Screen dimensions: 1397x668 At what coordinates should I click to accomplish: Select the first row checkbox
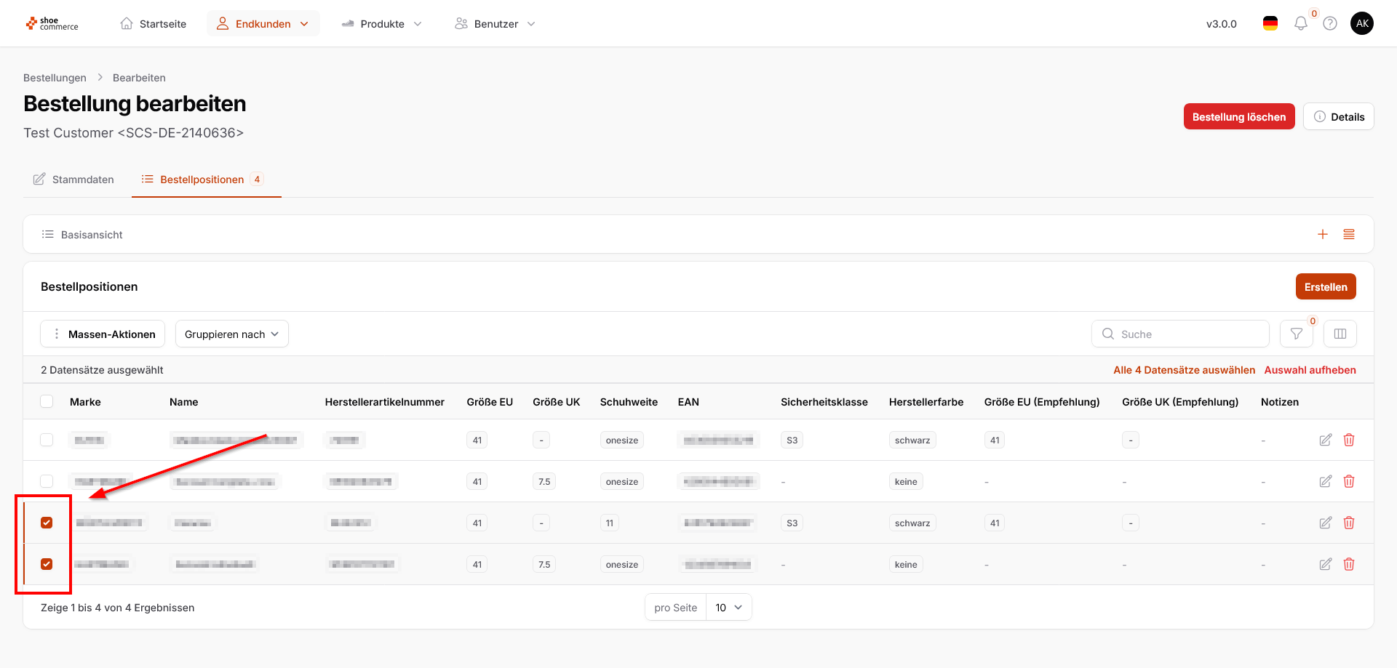pyautogui.click(x=47, y=440)
